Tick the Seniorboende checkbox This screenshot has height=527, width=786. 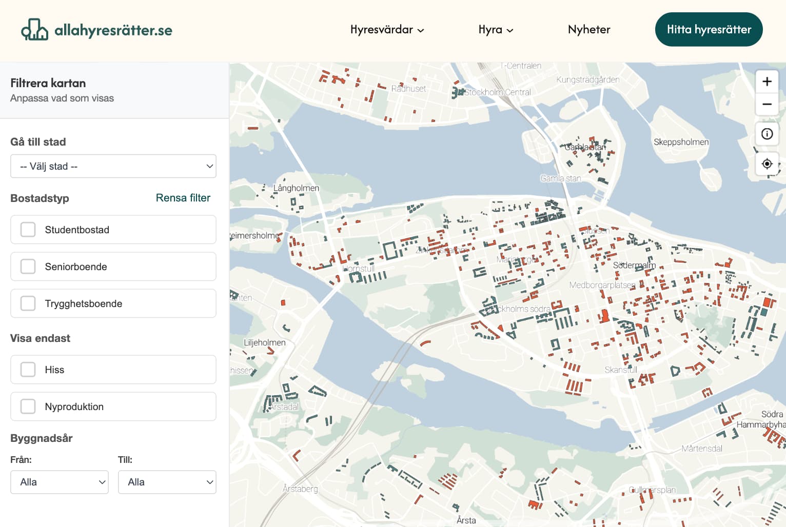click(x=28, y=267)
